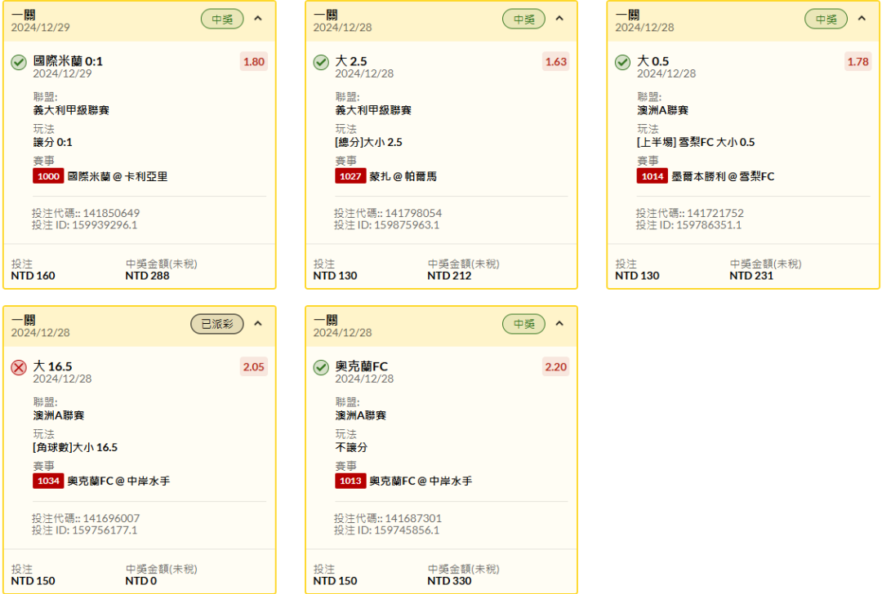Click prize amount NTD 330
This screenshot has height=594, width=882.
[449, 580]
